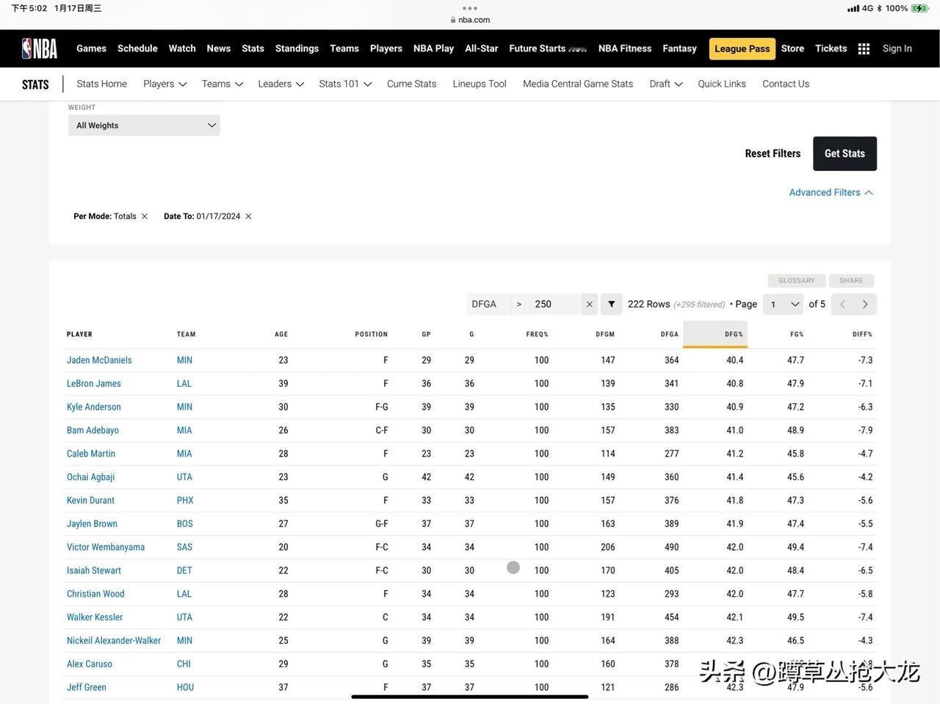Open Quick Links
Viewport: 940px width, 704px height.
(x=722, y=84)
